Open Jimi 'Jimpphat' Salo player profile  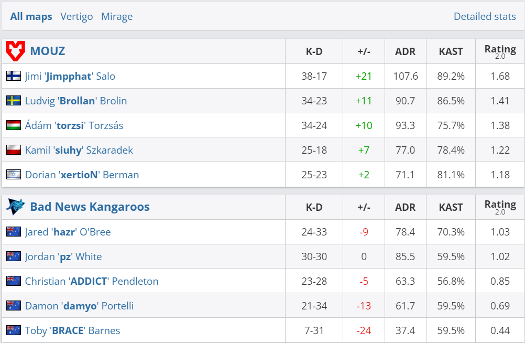tap(70, 76)
